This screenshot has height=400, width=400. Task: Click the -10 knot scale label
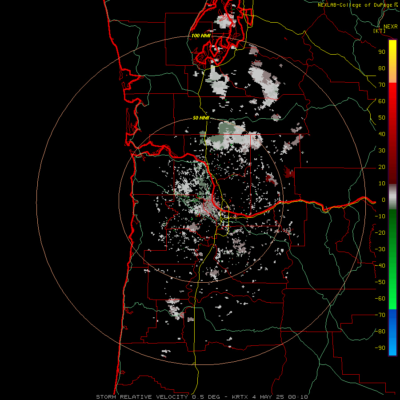[380, 216]
